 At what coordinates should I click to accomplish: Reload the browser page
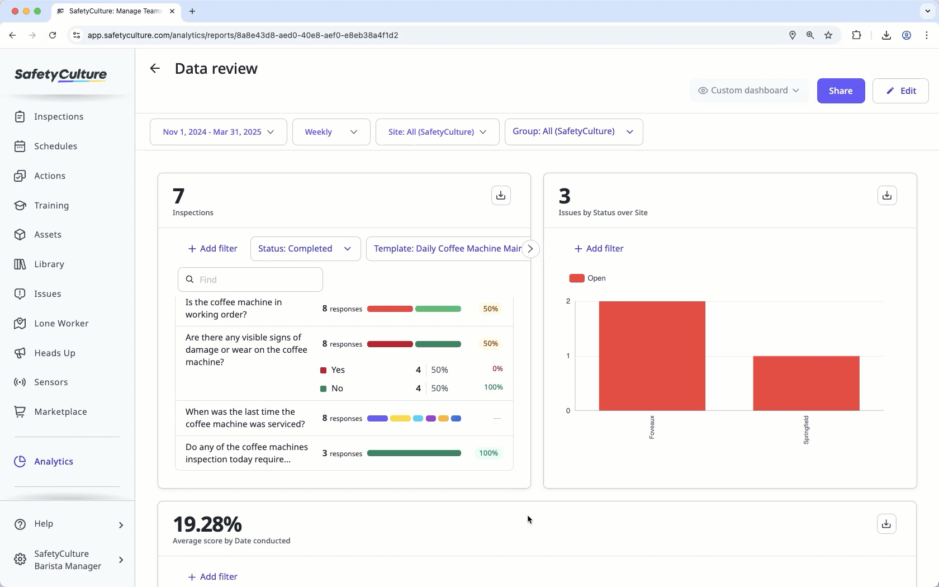click(53, 35)
